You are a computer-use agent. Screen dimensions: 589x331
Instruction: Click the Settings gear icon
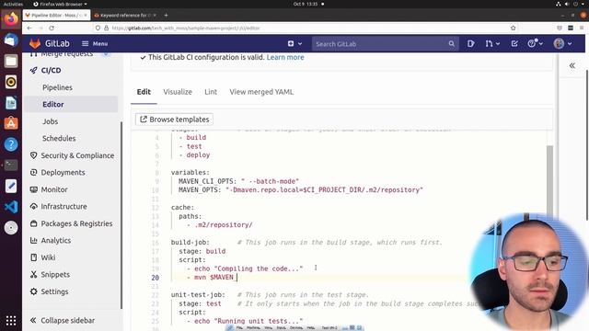tap(33, 291)
